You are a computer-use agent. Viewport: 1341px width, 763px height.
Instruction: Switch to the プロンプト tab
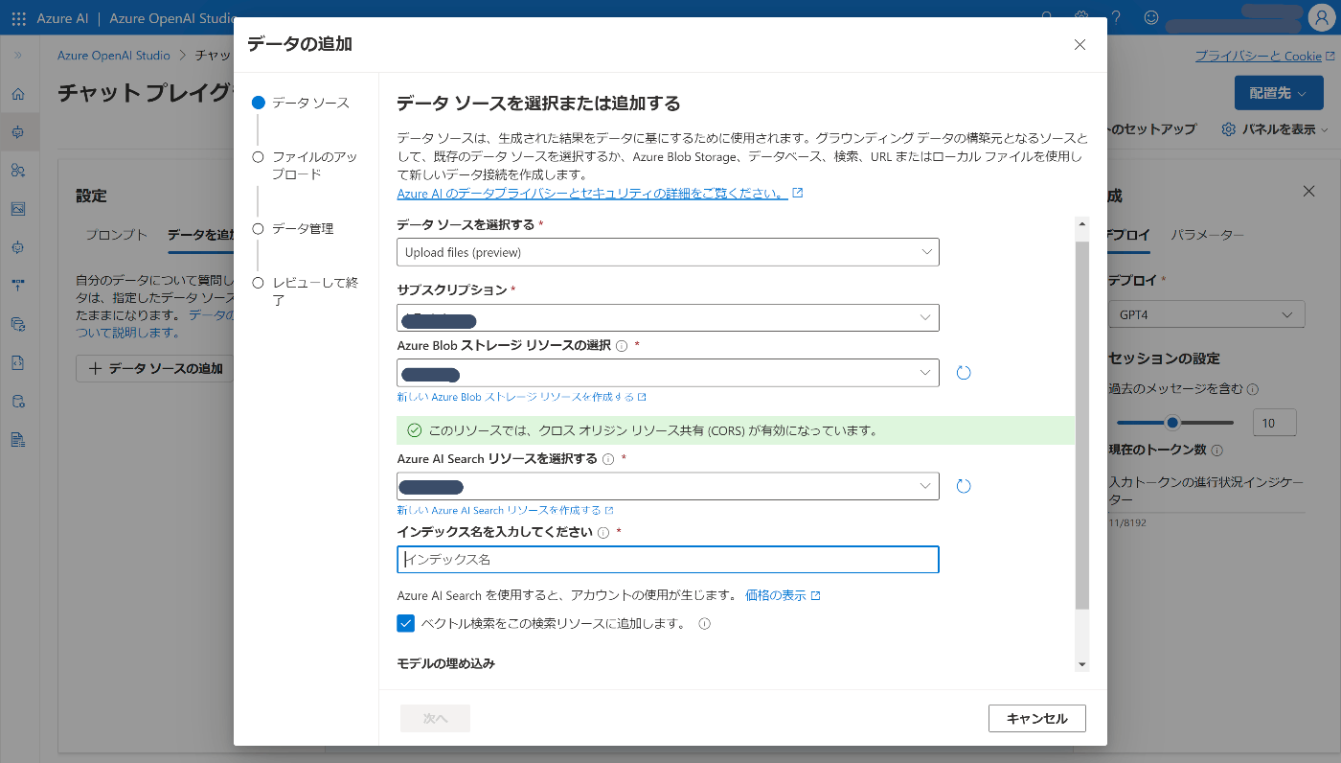pyautogui.click(x=117, y=235)
